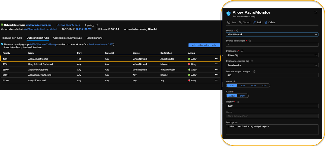Set Protocol to ICMP
This screenshot has width=325, height=146.
click(264, 86)
